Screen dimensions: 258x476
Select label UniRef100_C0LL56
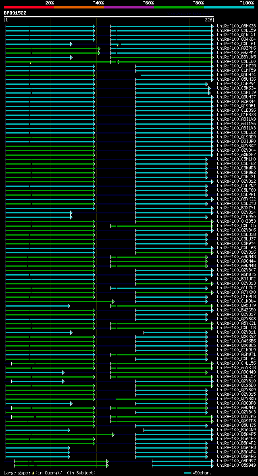(x=237, y=363)
